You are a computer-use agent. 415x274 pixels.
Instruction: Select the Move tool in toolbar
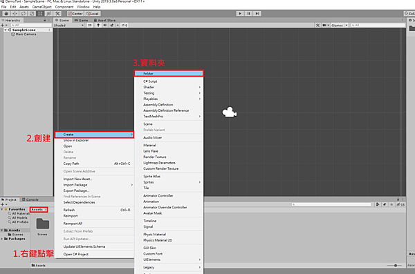click(15, 14)
